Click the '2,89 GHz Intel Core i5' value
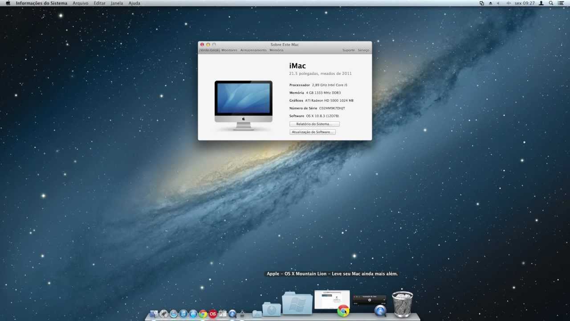The image size is (570, 321). (330, 85)
